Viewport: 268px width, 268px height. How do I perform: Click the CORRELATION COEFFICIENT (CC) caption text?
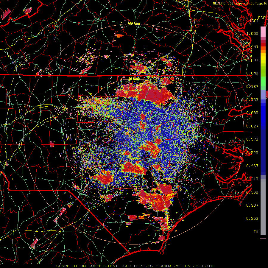point(94,266)
